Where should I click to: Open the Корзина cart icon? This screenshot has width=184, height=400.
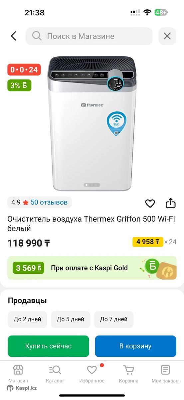129,370
